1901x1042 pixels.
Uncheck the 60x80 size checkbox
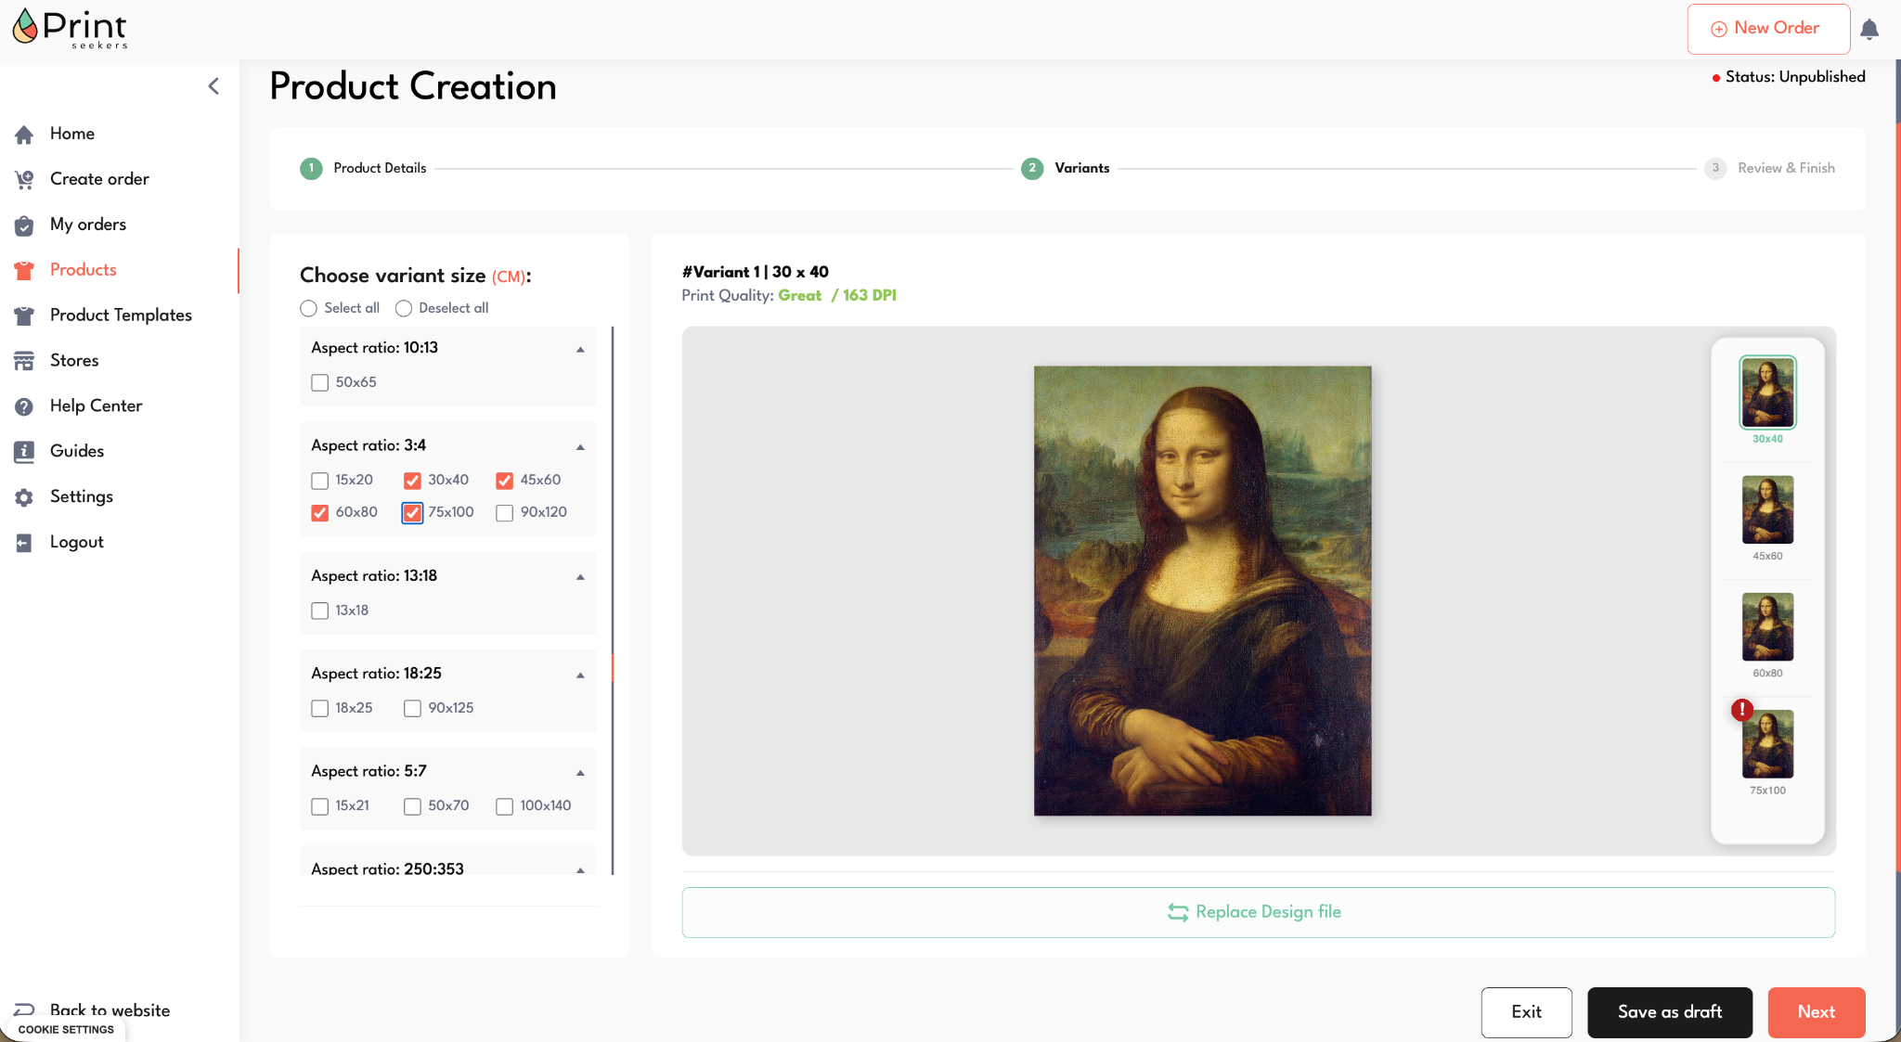320,513
